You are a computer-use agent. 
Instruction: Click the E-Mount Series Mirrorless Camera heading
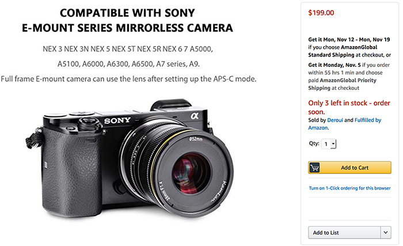(127, 28)
